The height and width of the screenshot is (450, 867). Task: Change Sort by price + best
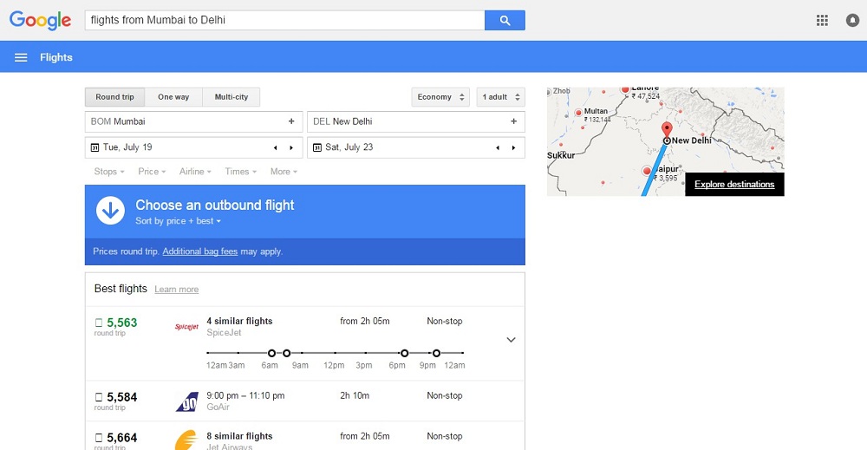[178, 221]
